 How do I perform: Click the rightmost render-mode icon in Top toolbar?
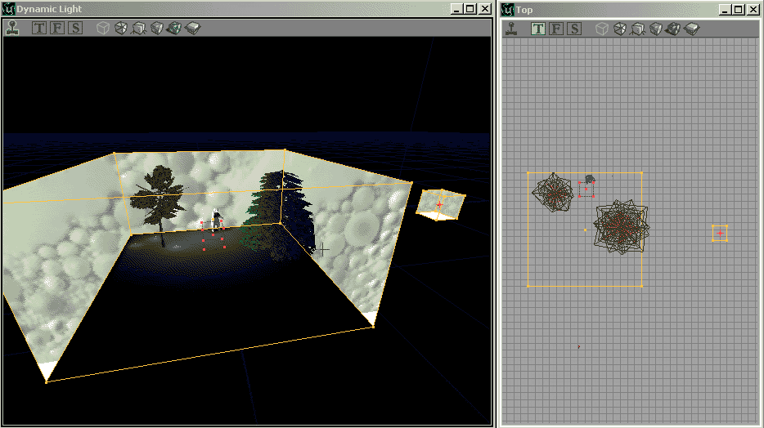(692, 29)
